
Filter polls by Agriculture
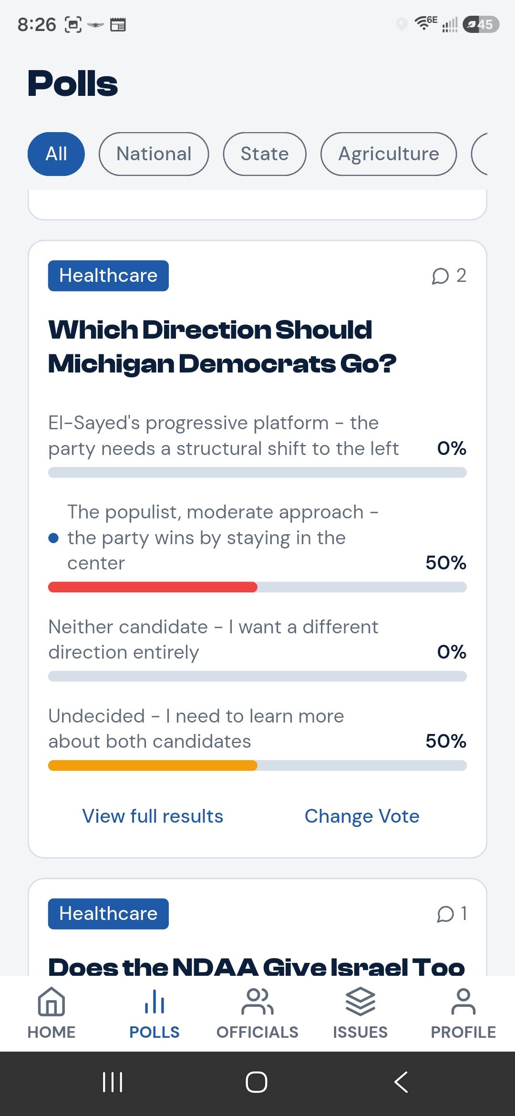[389, 154]
